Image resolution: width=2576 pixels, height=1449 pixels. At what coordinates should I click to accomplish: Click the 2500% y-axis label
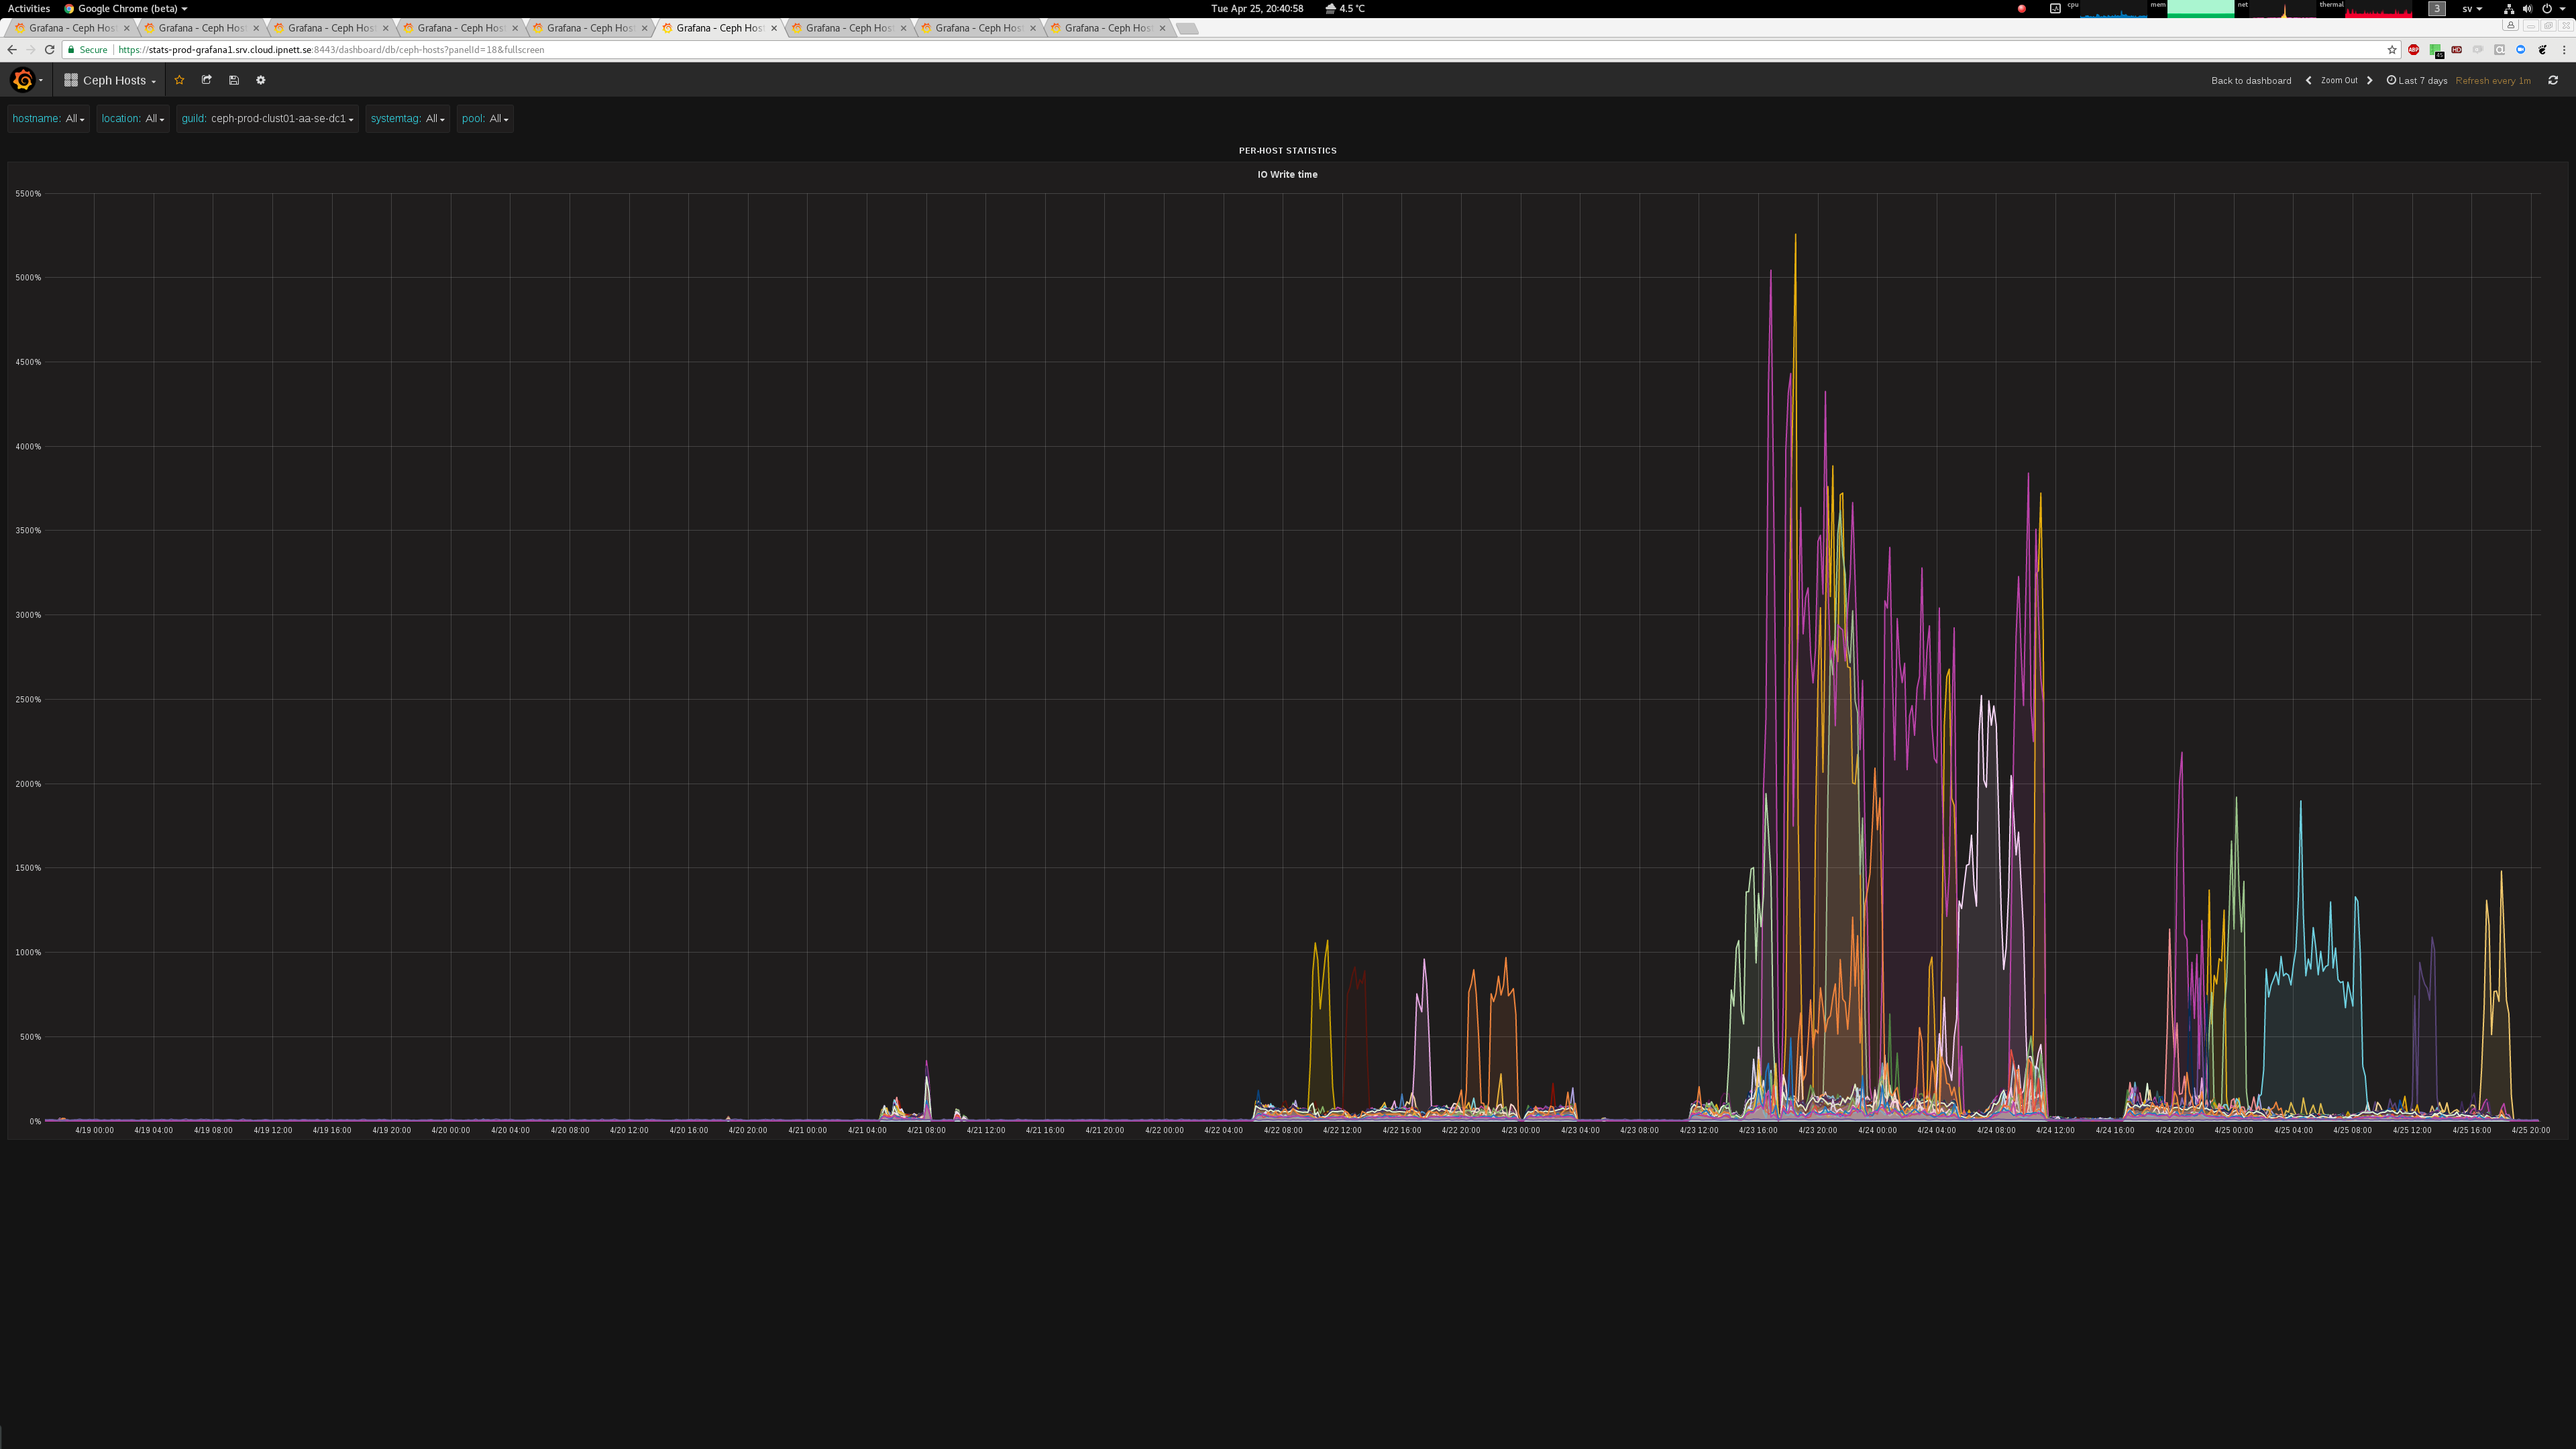pos(28,699)
